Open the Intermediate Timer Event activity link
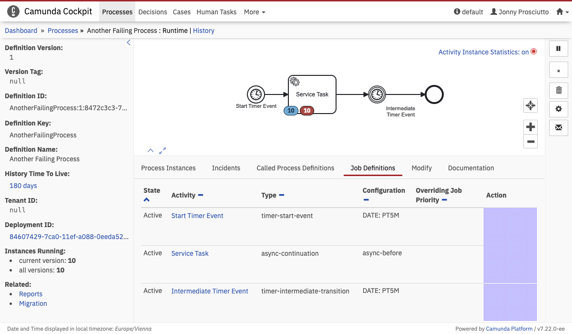572x334 pixels. (x=210, y=291)
